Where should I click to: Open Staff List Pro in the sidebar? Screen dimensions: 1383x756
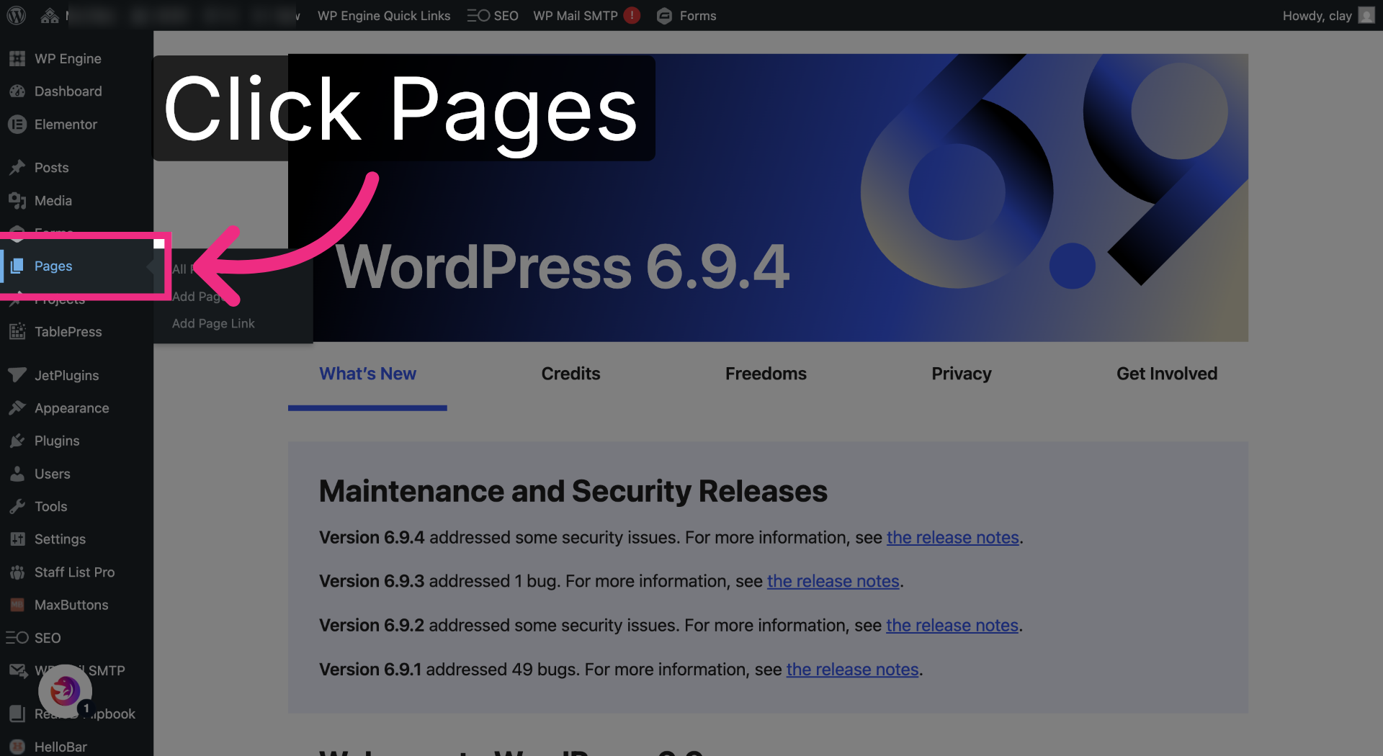[x=76, y=572]
